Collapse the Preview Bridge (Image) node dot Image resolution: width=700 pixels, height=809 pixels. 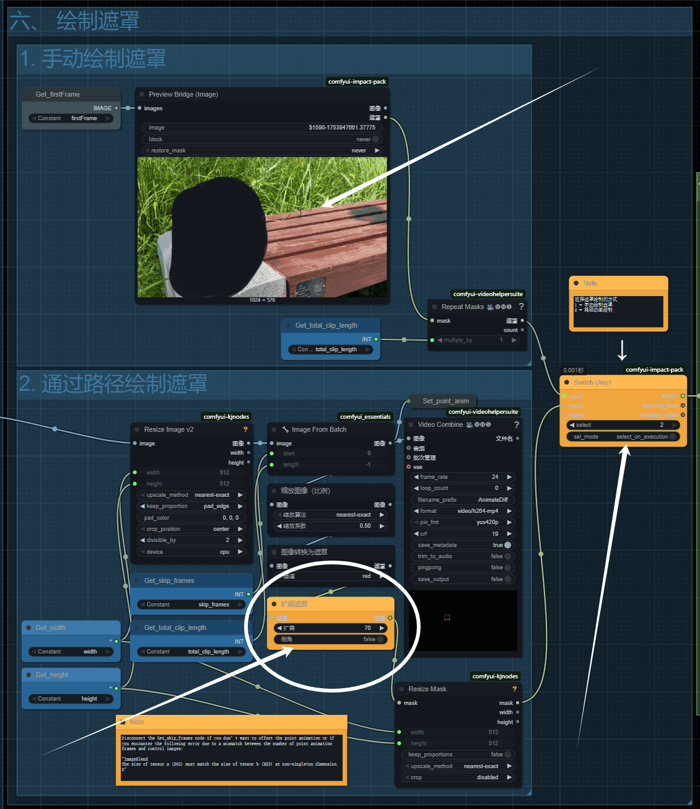coord(142,94)
